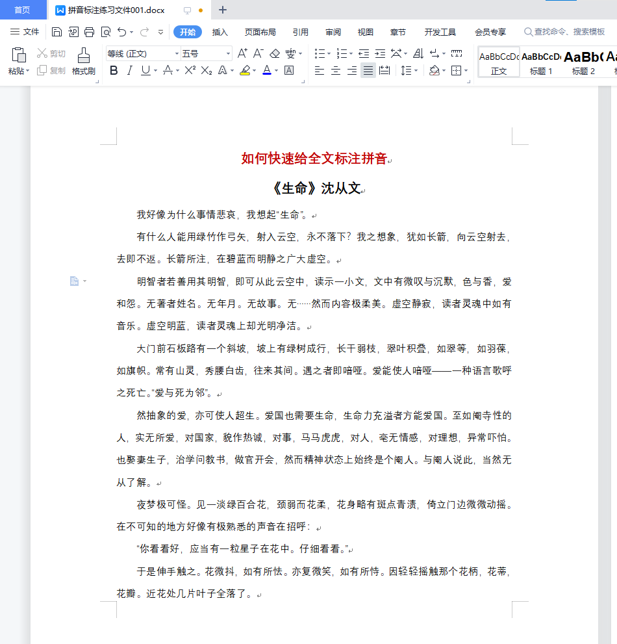Open the borders dropdown arrow

click(466, 71)
